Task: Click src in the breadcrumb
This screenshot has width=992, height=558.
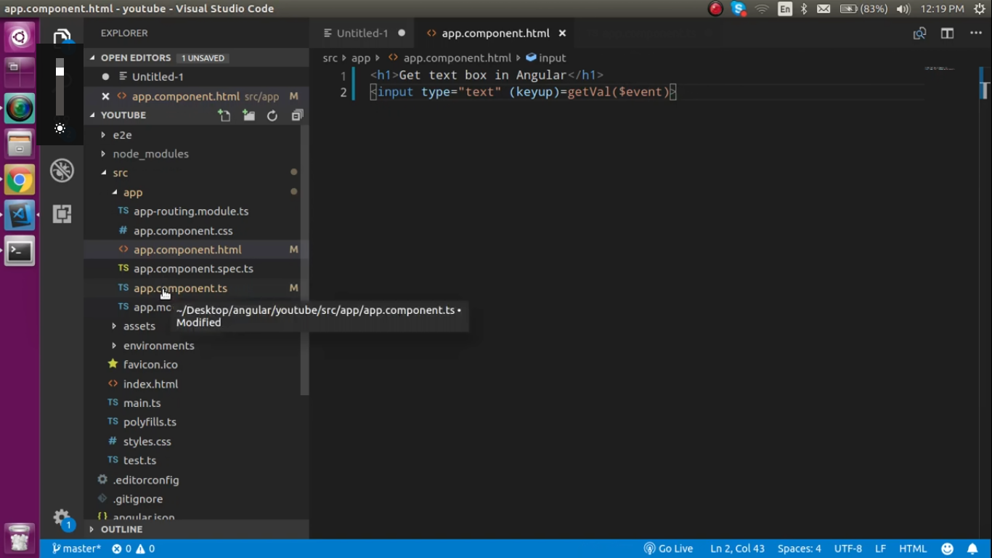Action: click(330, 58)
